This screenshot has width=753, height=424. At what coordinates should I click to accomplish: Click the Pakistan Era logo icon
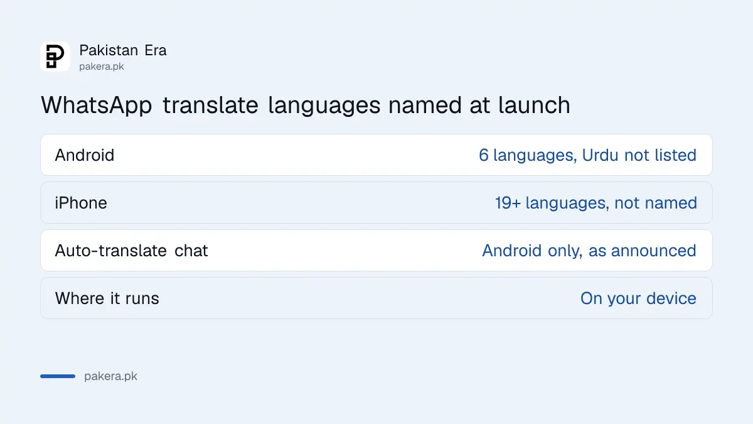55,57
